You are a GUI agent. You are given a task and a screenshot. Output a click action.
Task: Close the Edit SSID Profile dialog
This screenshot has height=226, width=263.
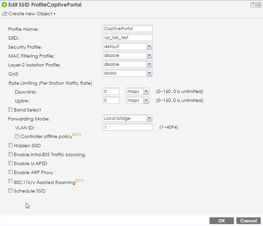pos(258,5)
